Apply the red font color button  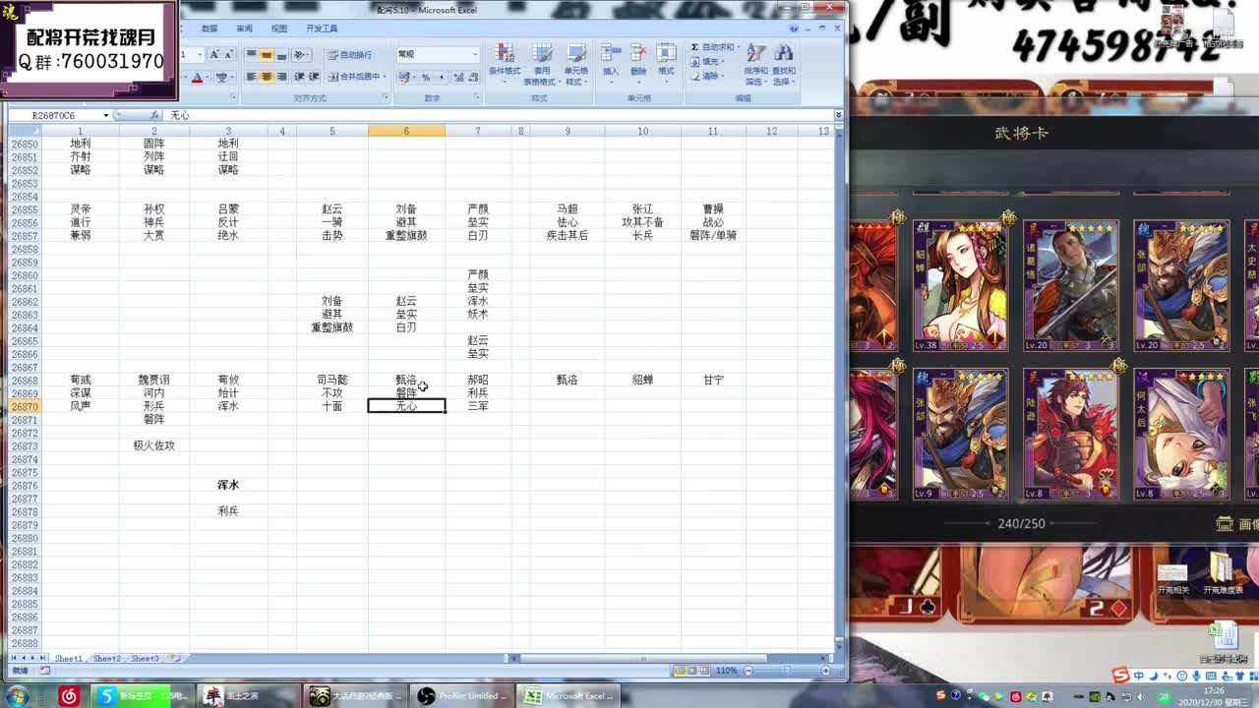(x=197, y=78)
